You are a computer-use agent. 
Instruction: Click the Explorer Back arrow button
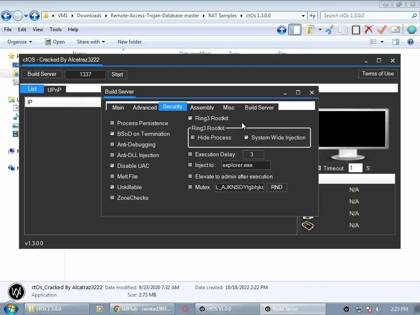tap(7, 16)
